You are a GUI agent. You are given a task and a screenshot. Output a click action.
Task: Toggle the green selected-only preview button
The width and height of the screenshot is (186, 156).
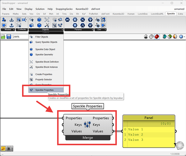pyautogui.click(x=170, y=37)
